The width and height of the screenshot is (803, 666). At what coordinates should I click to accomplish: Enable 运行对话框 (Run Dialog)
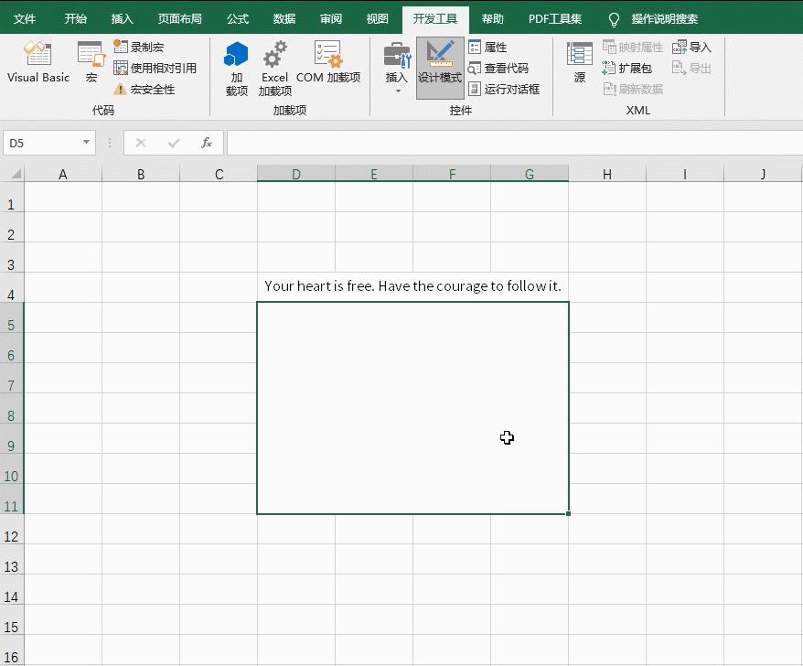point(493,89)
